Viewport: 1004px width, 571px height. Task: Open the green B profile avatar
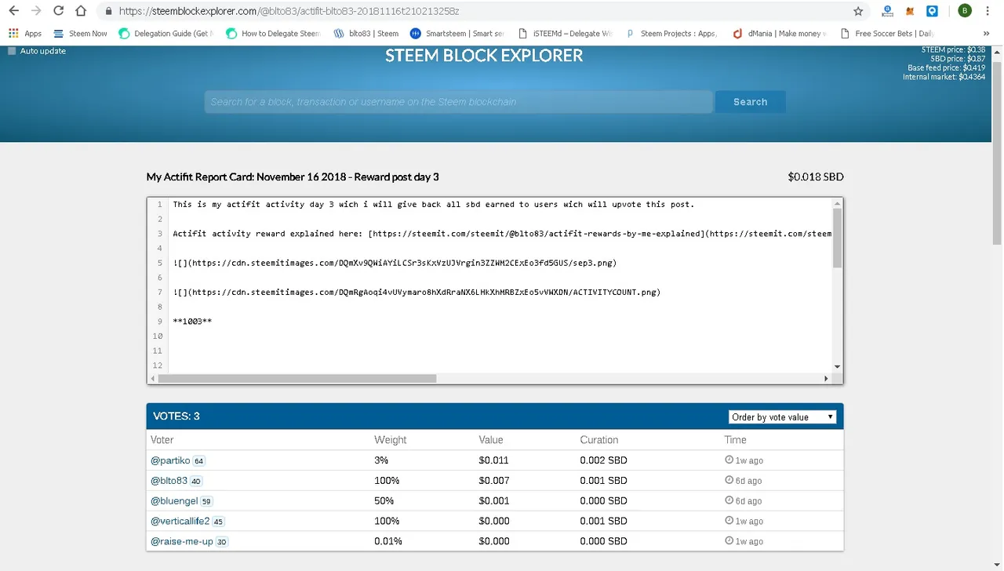tap(965, 11)
